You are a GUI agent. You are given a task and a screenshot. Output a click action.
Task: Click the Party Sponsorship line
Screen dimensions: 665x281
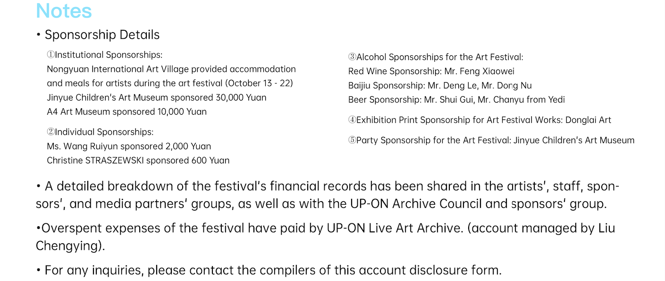coord(491,140)
